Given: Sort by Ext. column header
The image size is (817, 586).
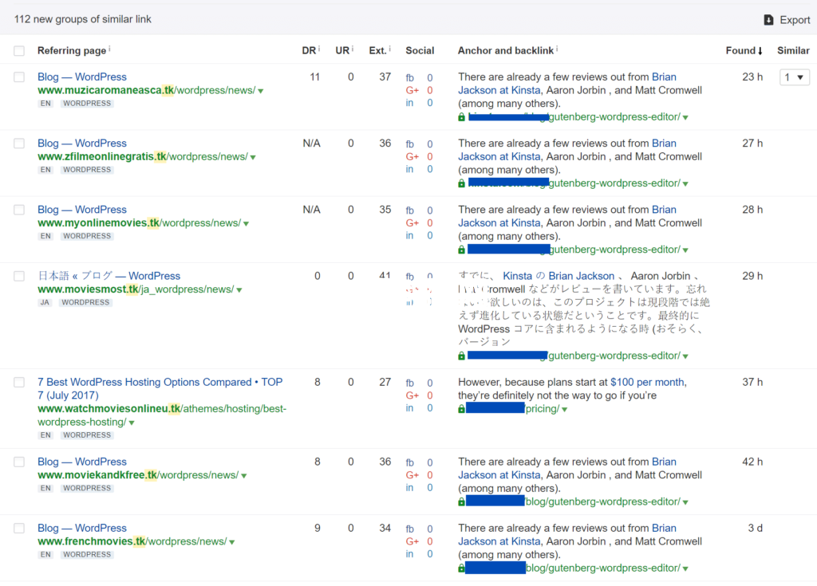Looking at the screenshot, I should coord(377,50).
